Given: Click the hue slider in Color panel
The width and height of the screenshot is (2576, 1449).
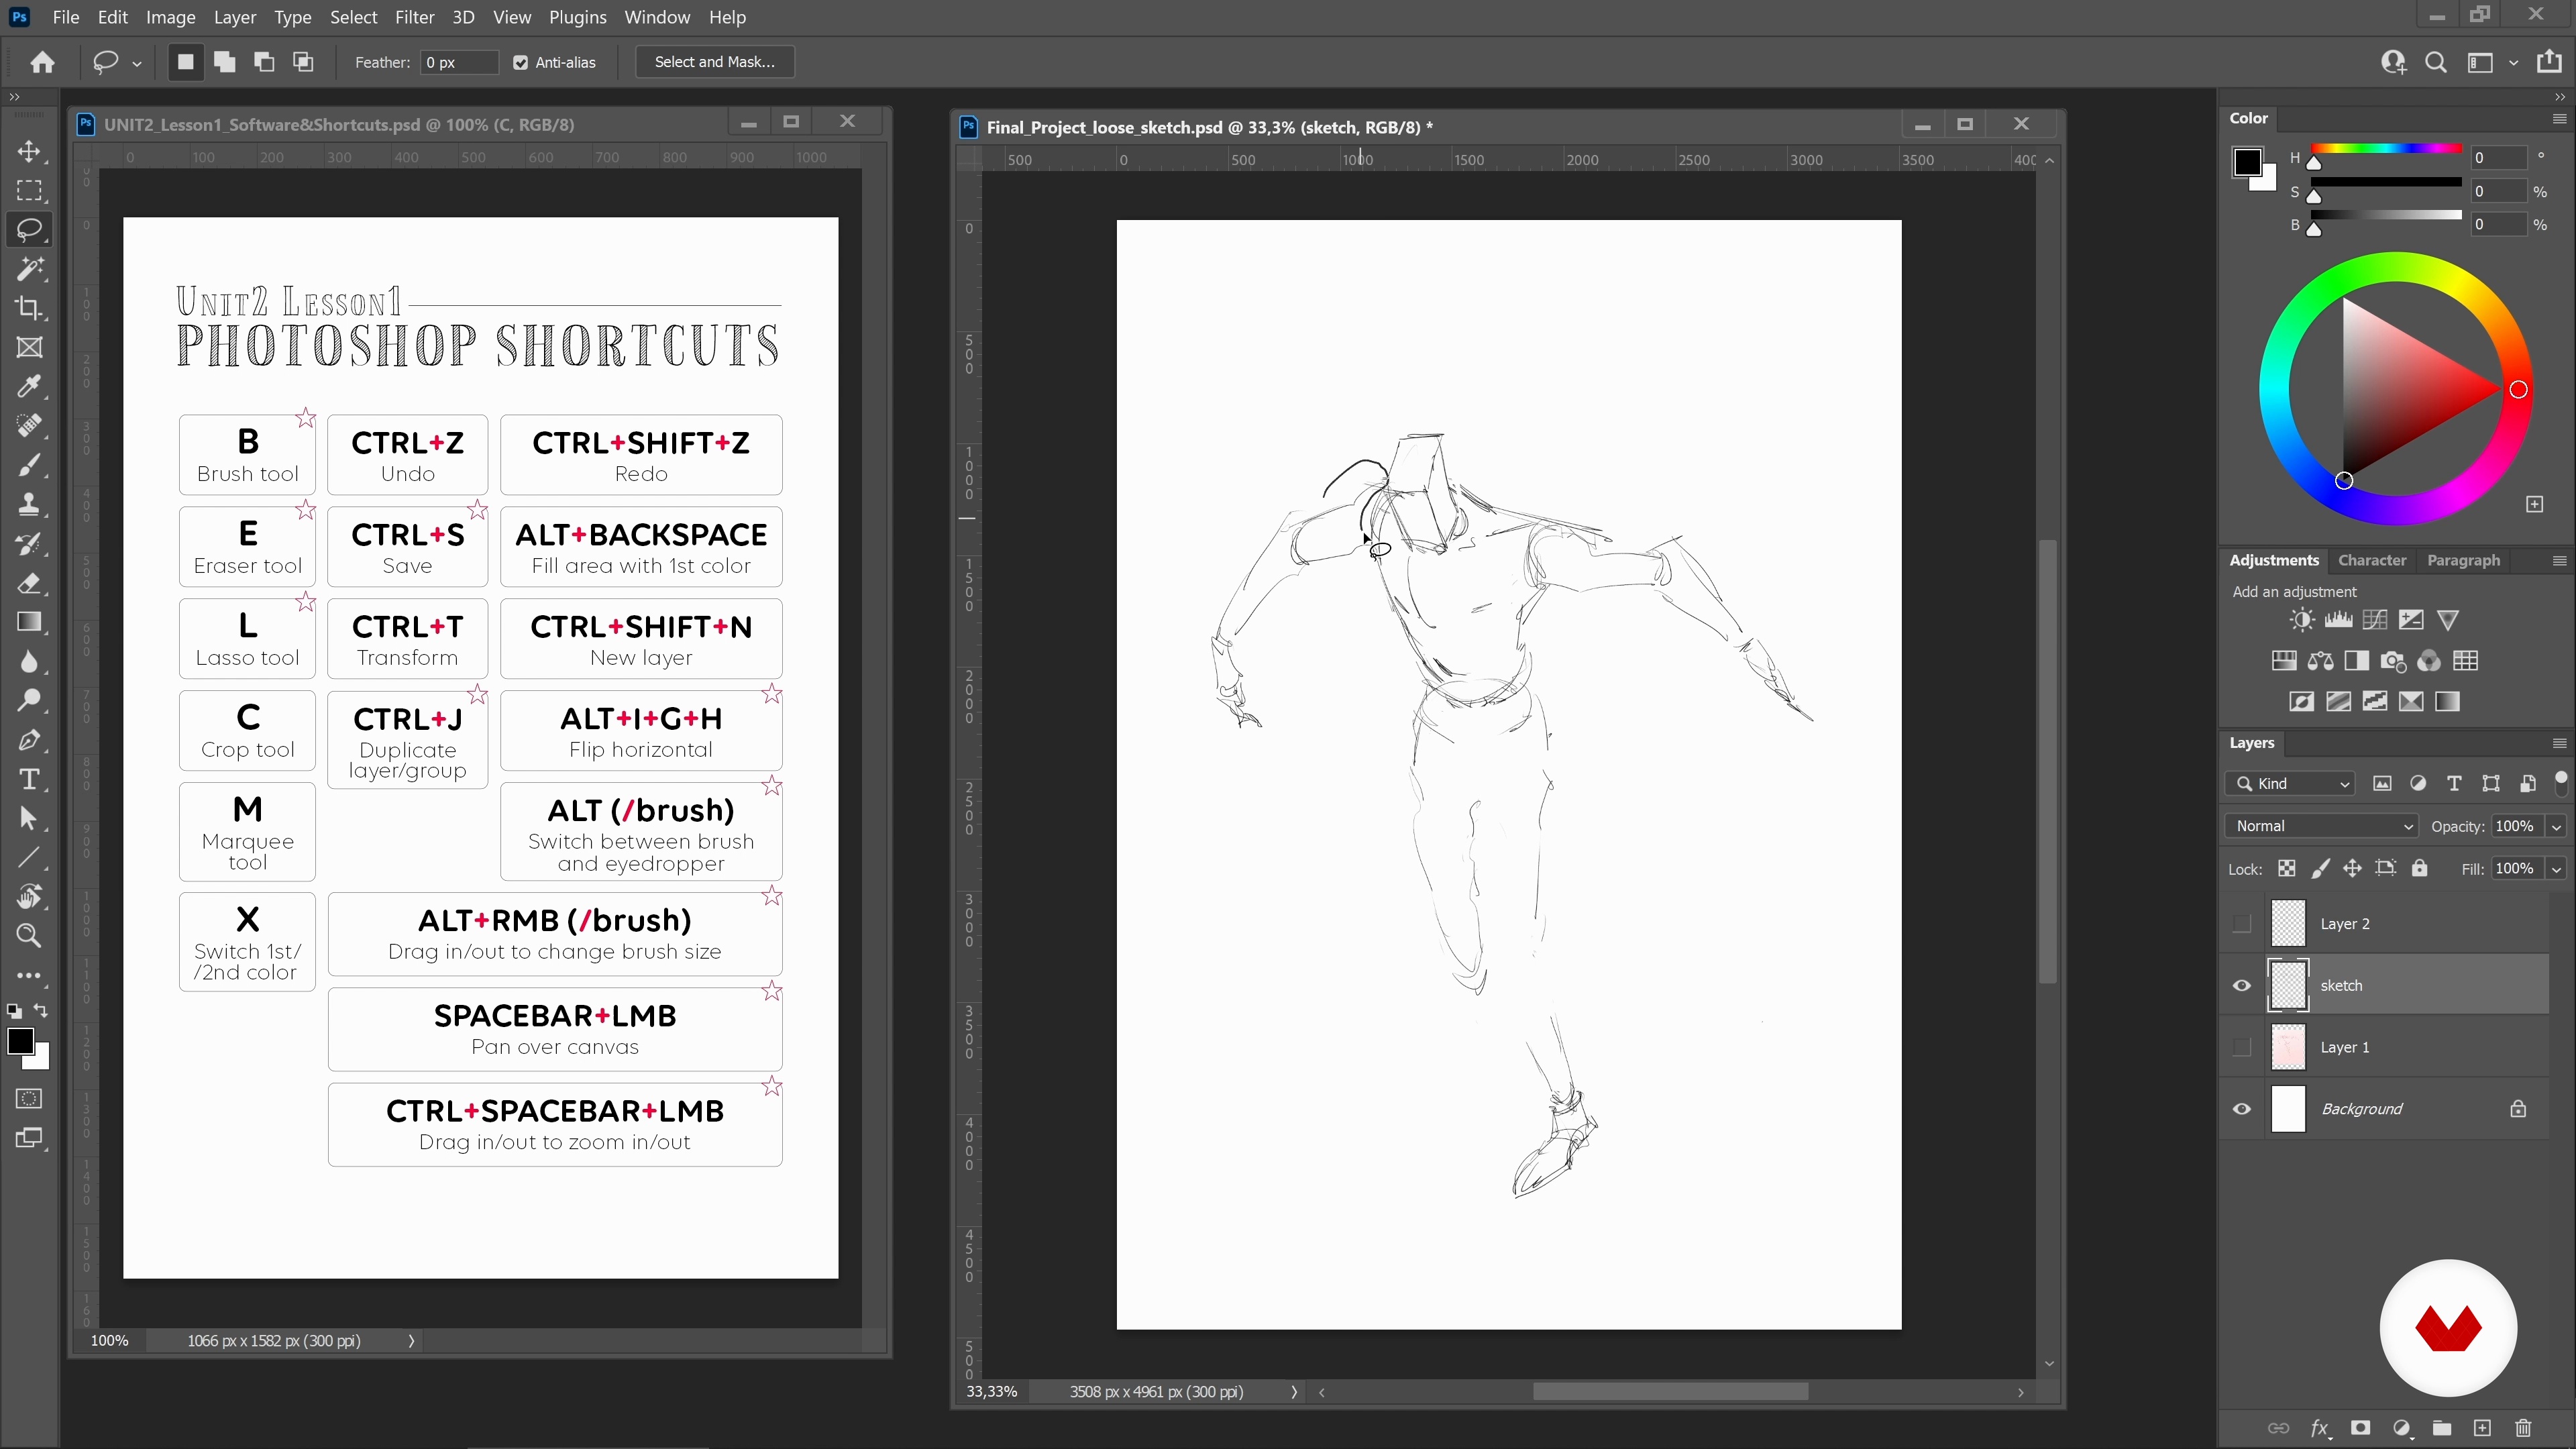Looking at the screenshot, I should coord(2385,150).
